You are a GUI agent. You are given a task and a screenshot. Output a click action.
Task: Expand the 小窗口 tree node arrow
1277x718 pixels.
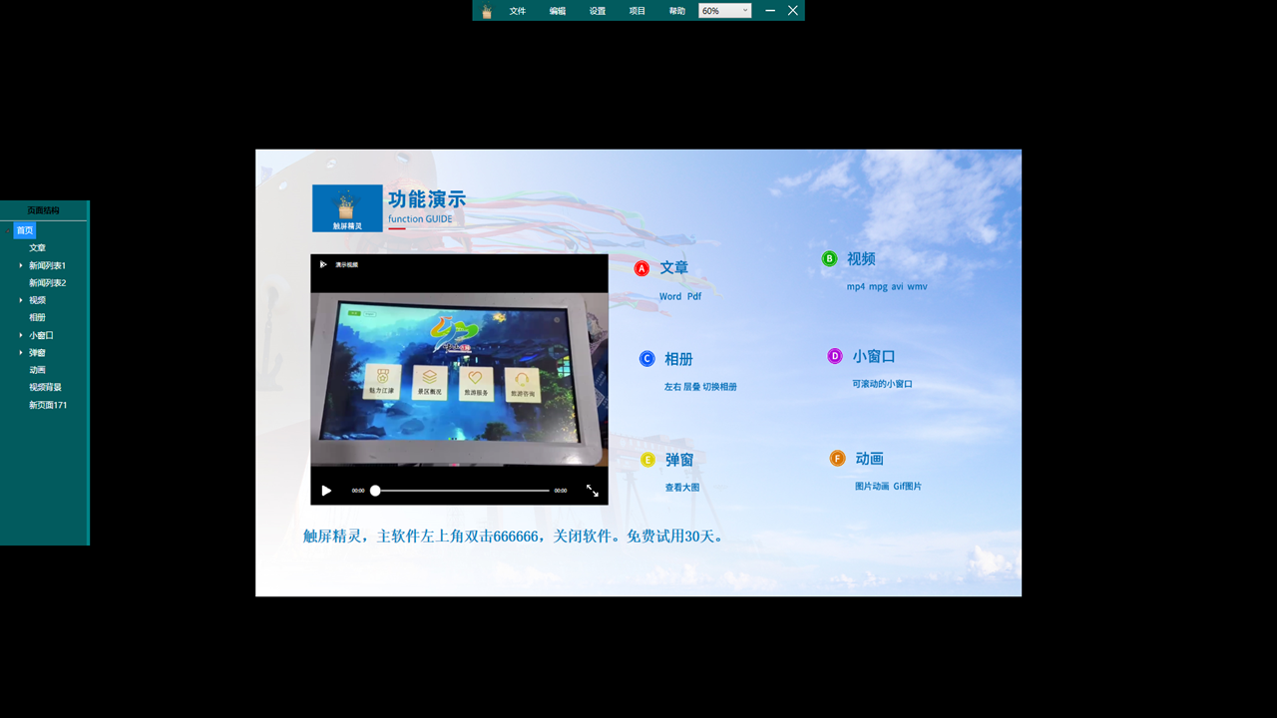21,335
